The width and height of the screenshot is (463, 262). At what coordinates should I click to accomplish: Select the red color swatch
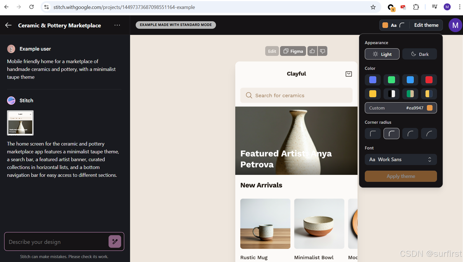pyautogui.click(x=429, y=80)
